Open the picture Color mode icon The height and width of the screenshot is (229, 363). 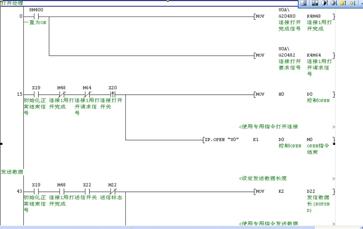tap(315, 3)
